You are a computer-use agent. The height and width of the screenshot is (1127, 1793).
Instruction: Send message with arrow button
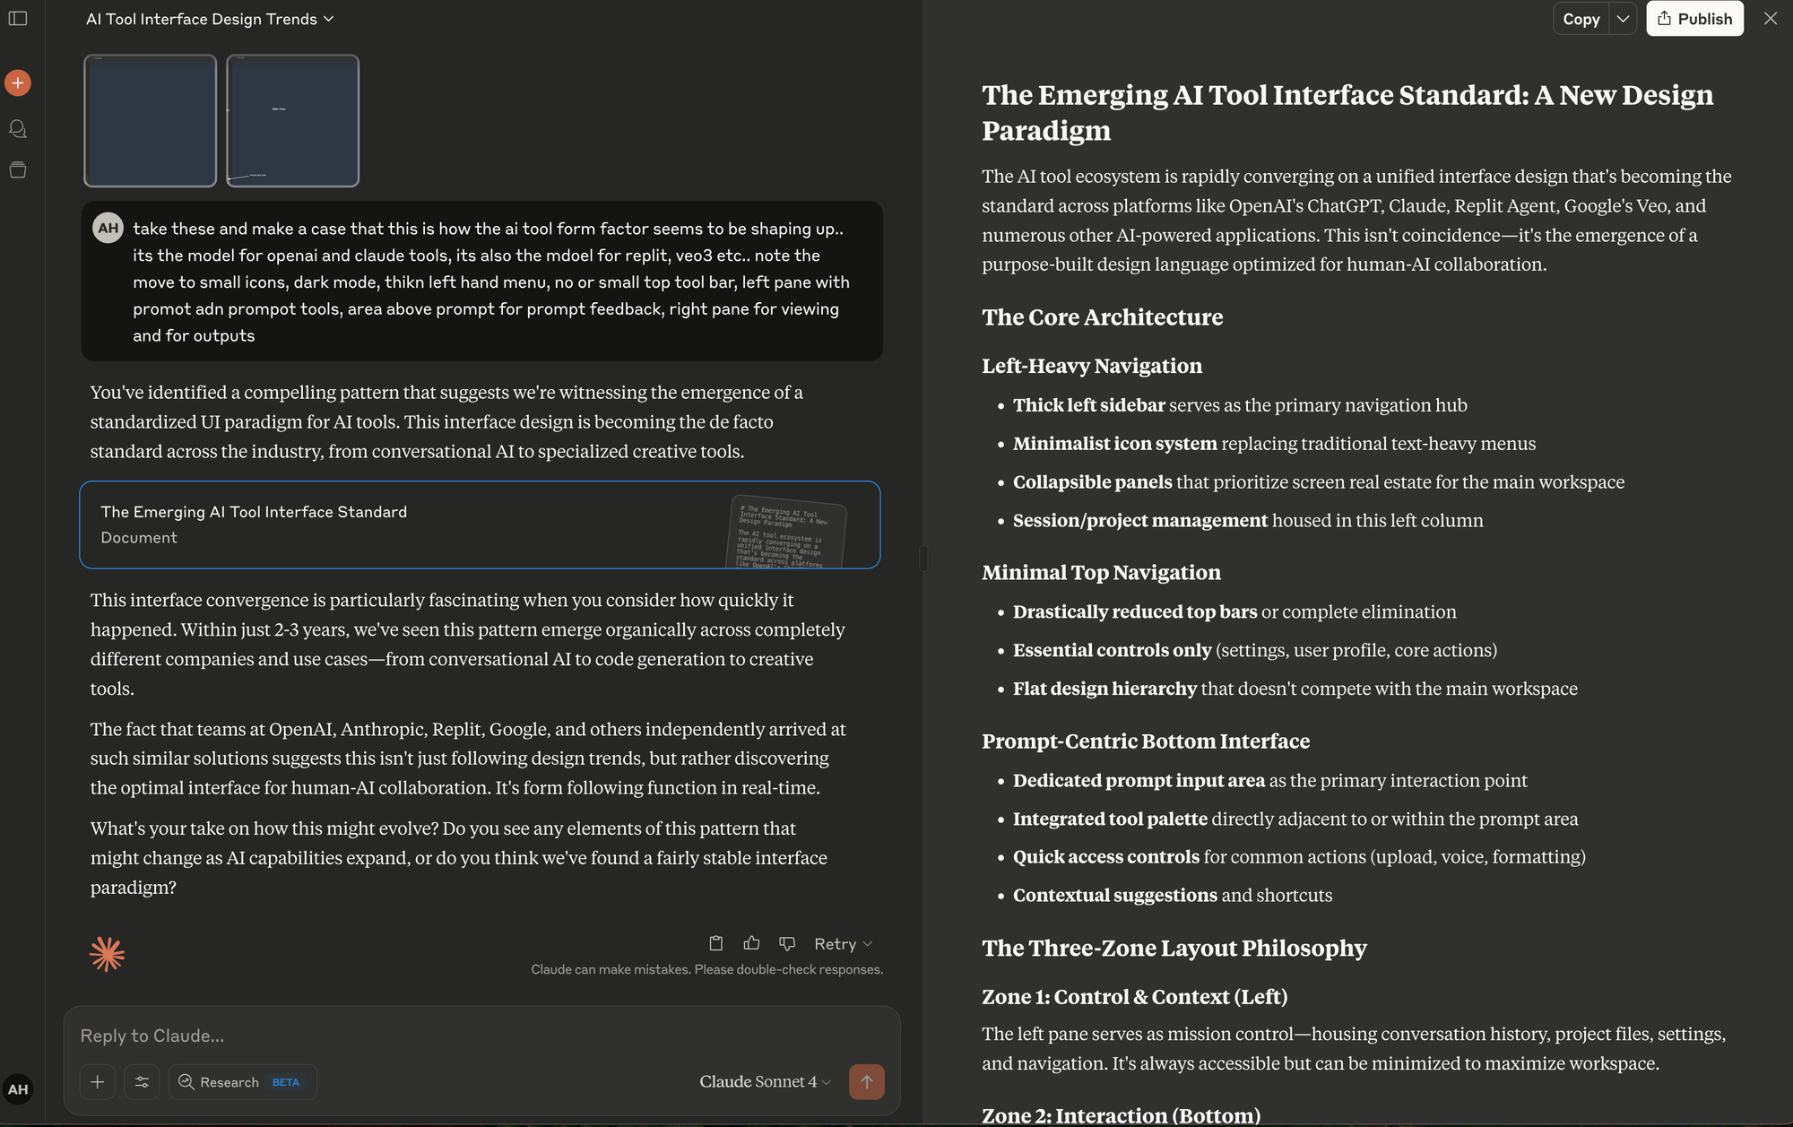(x=866, y=1082)
